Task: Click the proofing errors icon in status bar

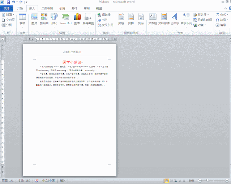Action: click(37, 181)
